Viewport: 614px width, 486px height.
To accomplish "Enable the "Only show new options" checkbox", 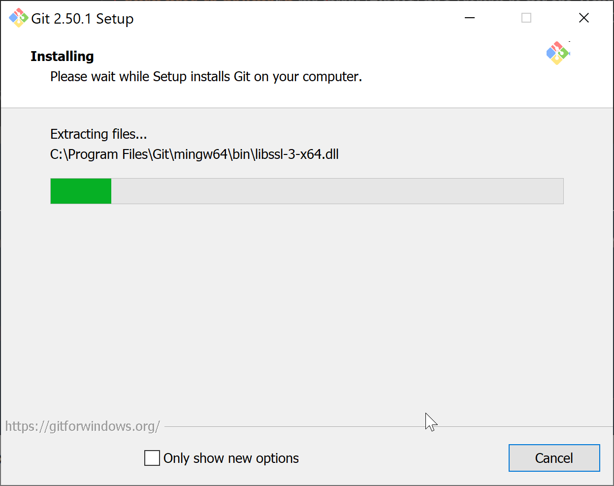I will (152, 458).
